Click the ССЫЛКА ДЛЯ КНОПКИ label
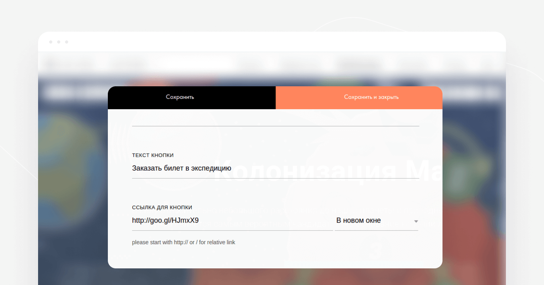 point(162,207)
